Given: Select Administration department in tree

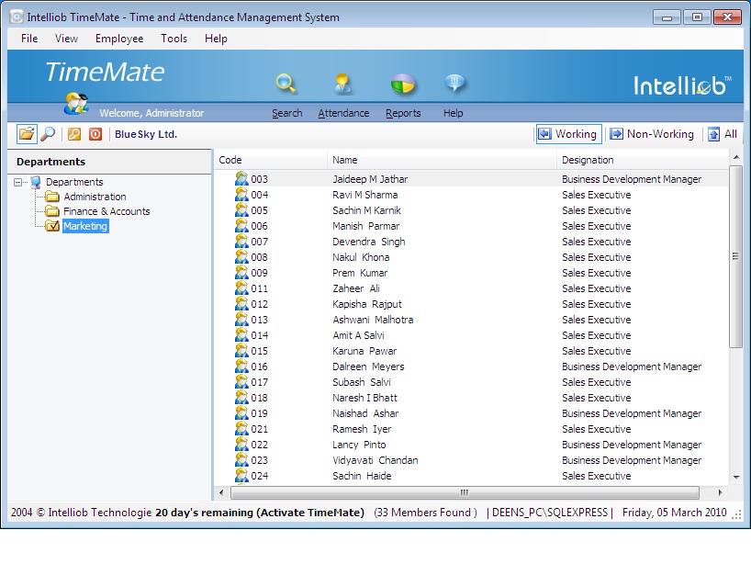Looking at the screenshot, I should click(x=95, y=197).
